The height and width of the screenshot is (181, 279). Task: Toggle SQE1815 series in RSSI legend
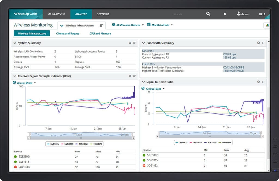point(53,144)
